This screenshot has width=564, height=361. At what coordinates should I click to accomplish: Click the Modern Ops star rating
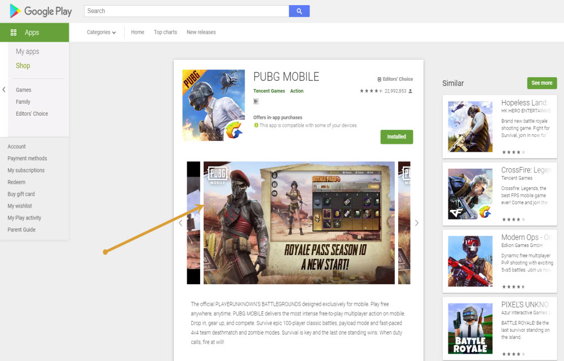click(513, 287)
